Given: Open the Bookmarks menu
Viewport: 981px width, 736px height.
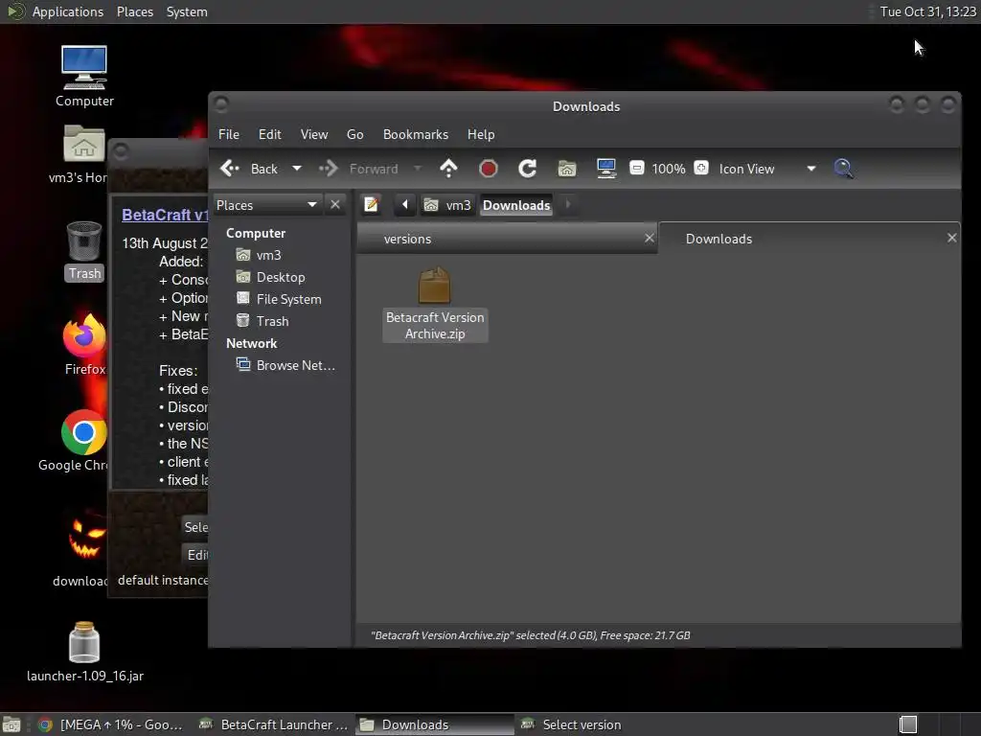Looking at the screenshot, I should coord(416,134).
